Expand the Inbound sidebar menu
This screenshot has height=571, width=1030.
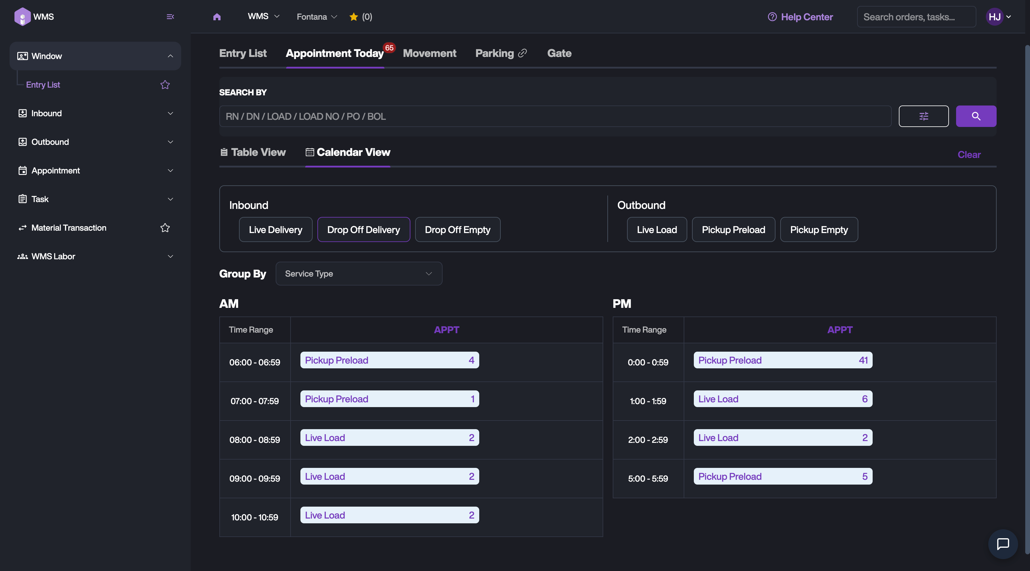(x=95, y=114)
